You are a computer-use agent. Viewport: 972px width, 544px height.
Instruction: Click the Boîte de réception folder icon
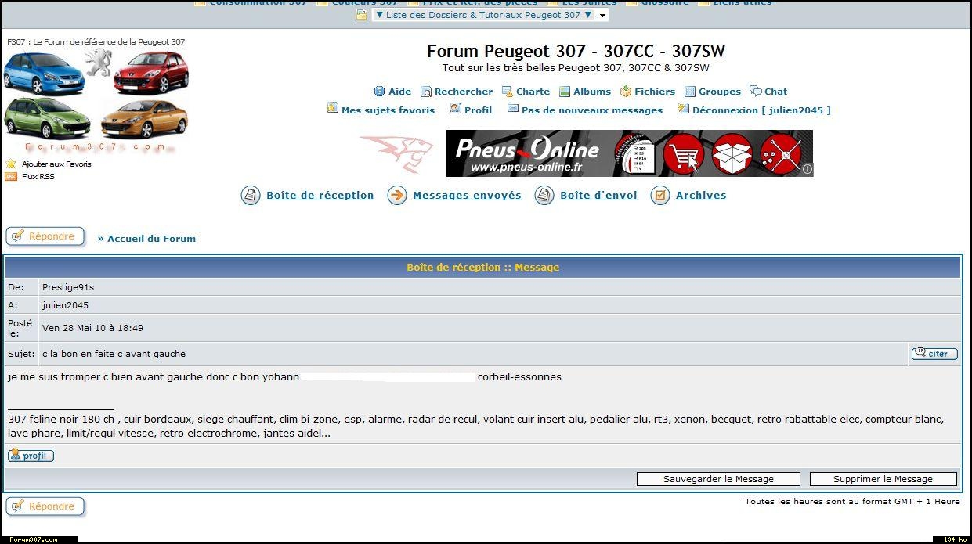tap(251, 196)
